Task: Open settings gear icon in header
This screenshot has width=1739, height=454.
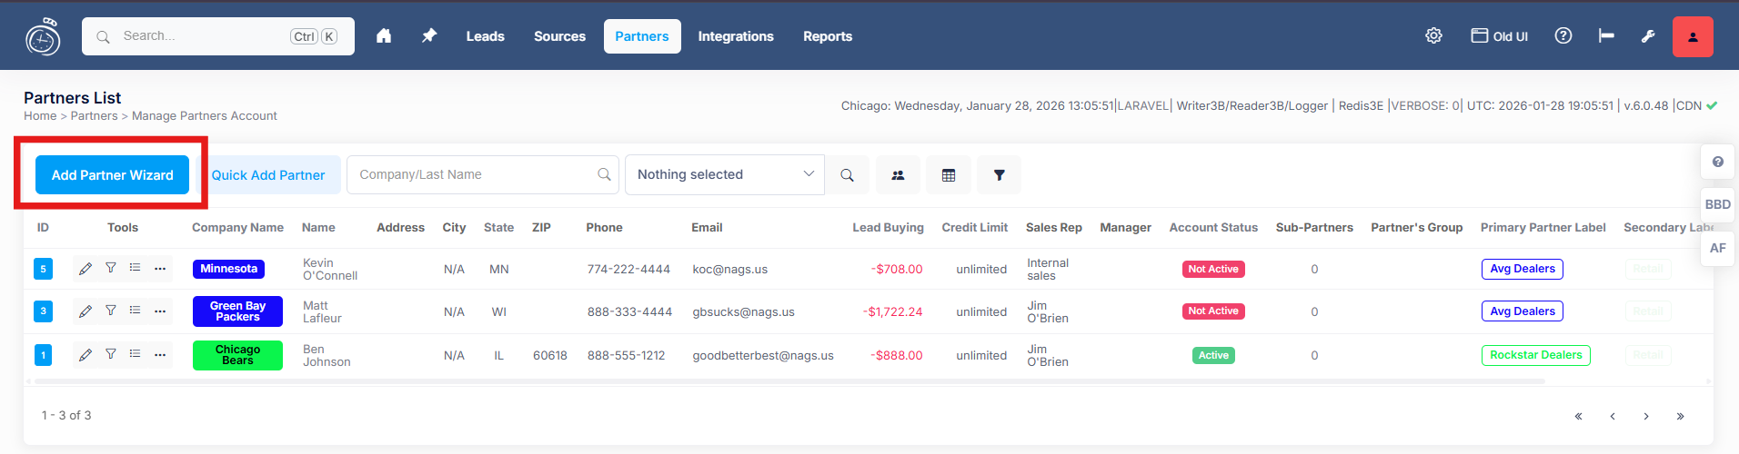Action: (1433, 36)
